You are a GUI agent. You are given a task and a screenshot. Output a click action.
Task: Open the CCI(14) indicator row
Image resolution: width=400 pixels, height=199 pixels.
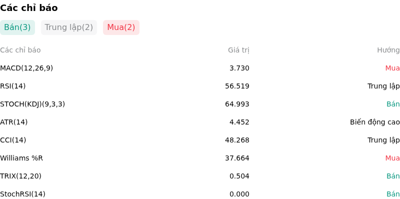(x=200, y=140)
